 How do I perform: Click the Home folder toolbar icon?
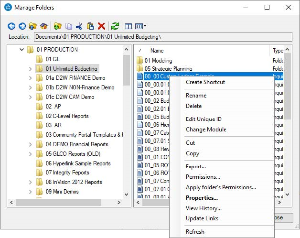point(43,26)
